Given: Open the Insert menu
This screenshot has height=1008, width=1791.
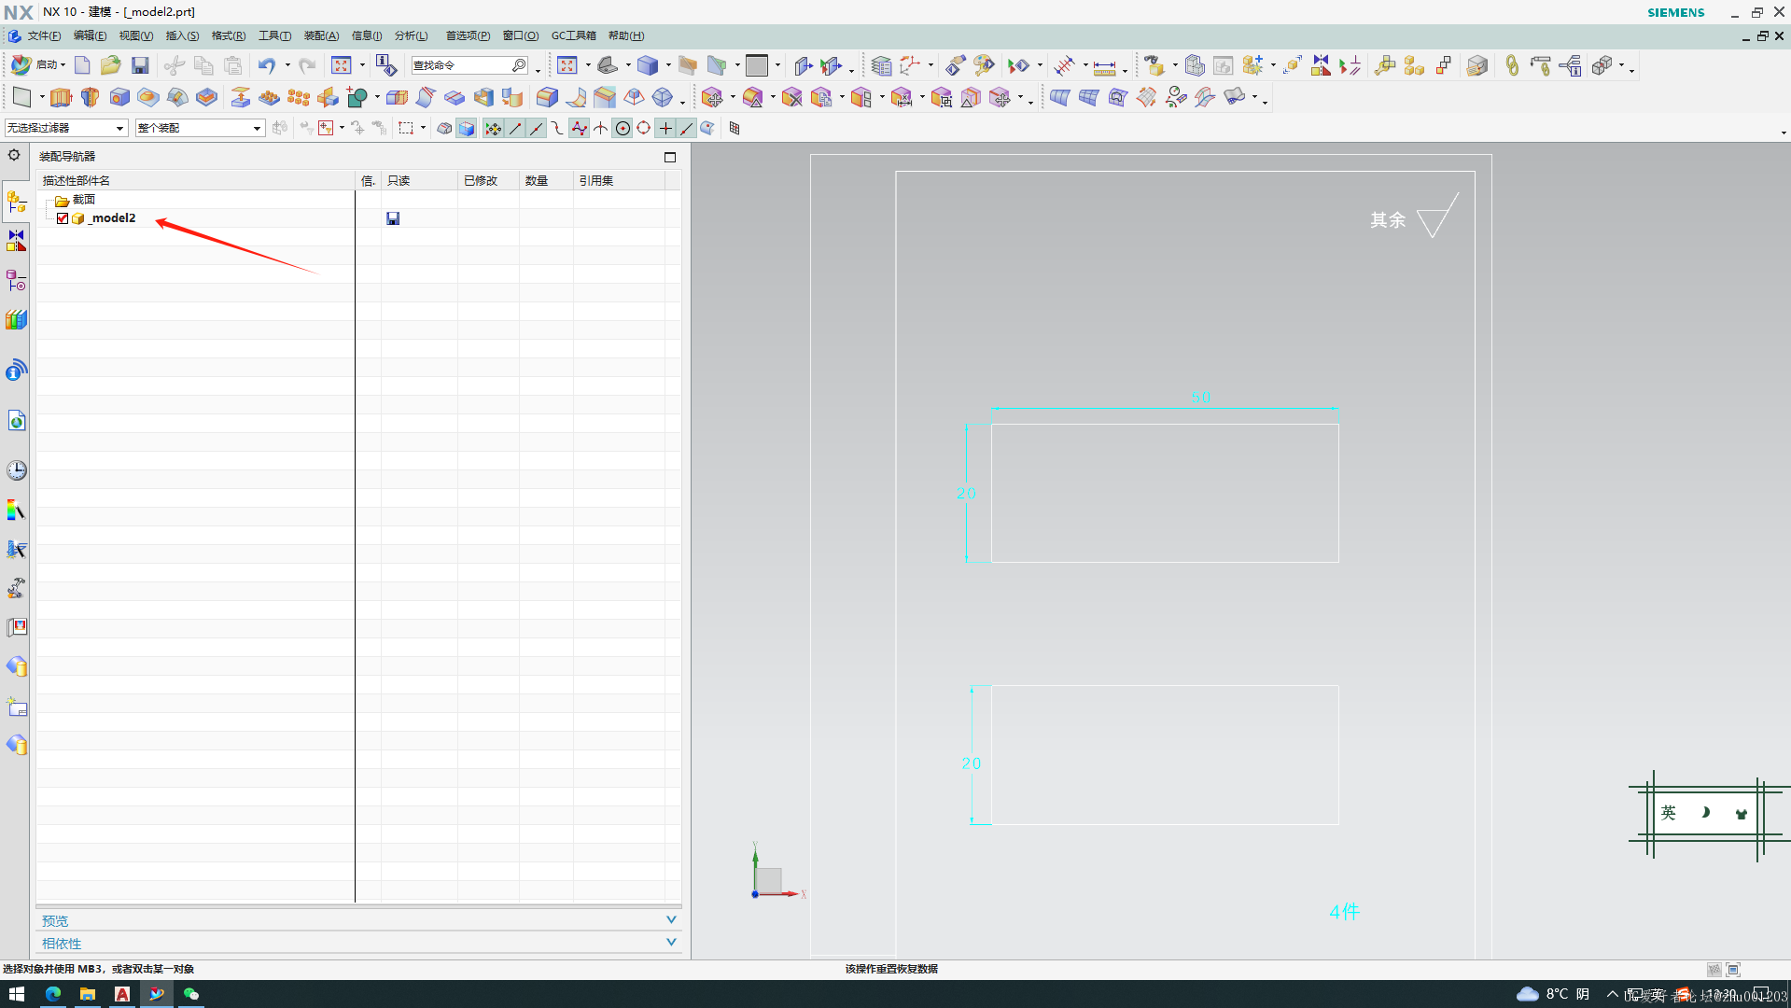Looking at the screenshot, I should coord(182,35).
